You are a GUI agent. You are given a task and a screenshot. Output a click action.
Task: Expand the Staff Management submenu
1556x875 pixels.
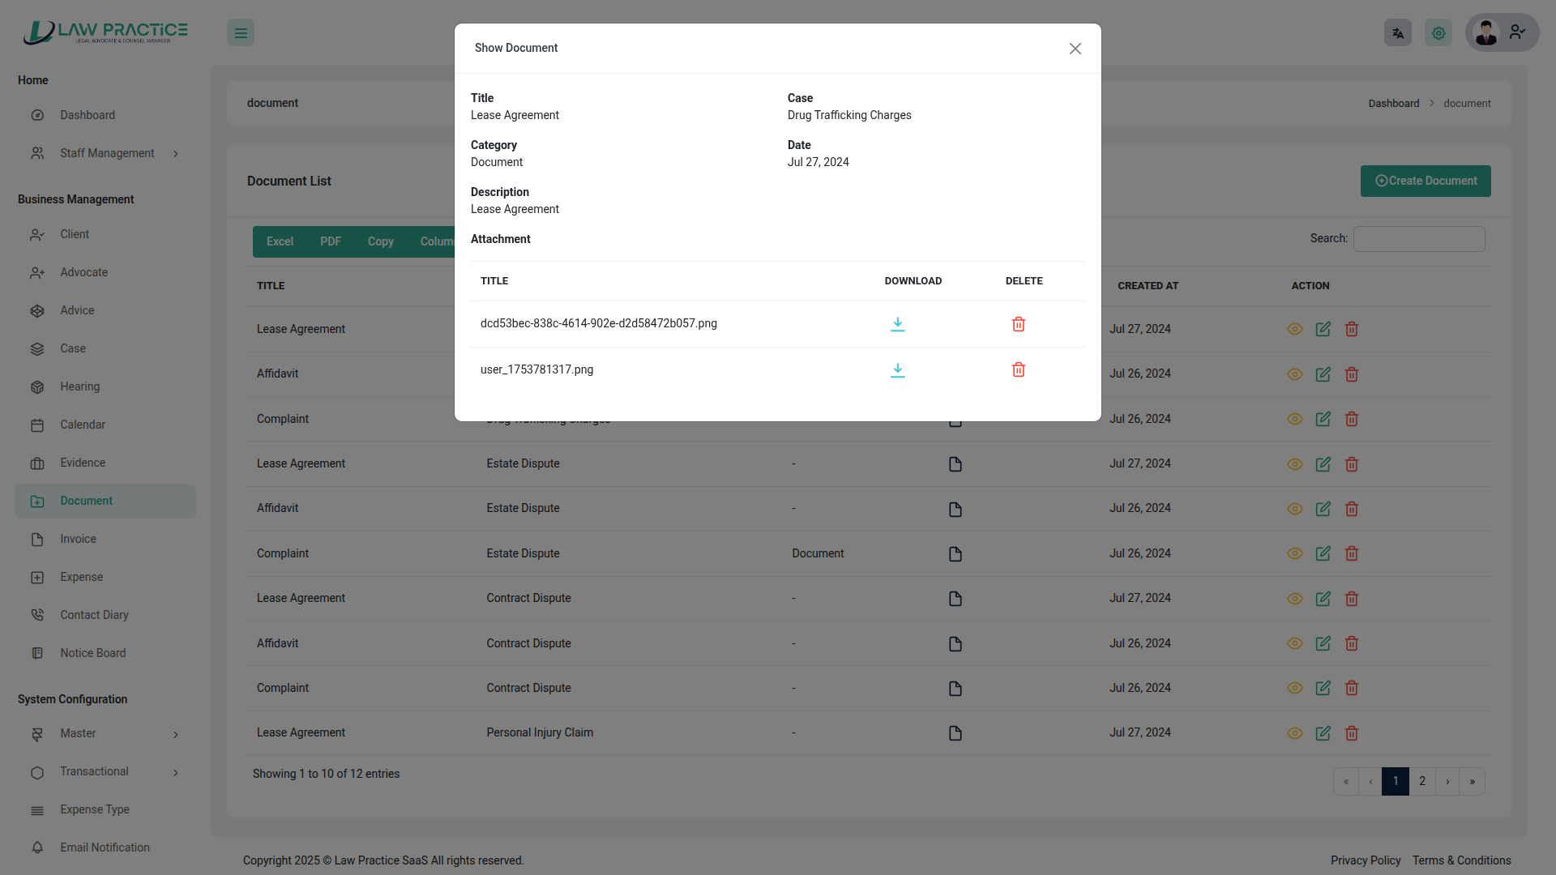105,153
